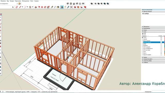
Task: Open the Камера menu
Action: (x=12, y=1)
